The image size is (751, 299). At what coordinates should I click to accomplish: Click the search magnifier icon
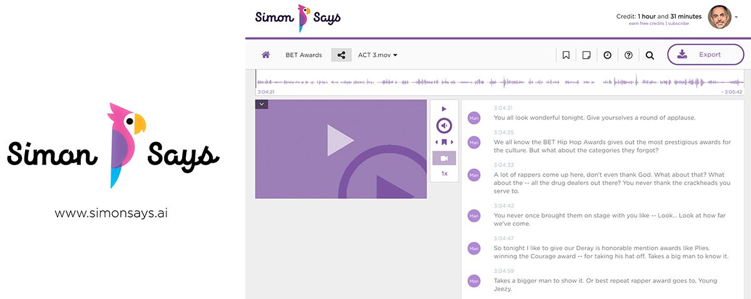pos(650,55)
